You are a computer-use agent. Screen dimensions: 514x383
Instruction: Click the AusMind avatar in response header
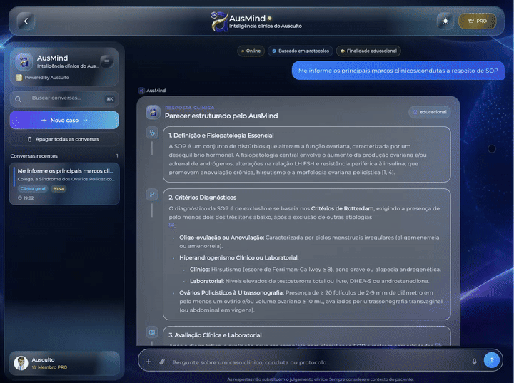(153, 113)
